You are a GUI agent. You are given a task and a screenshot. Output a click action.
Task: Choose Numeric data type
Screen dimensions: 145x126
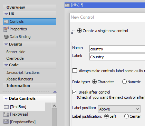[124, 82]
